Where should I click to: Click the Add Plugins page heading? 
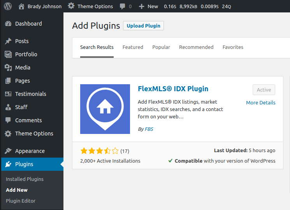tap(96, 26)
